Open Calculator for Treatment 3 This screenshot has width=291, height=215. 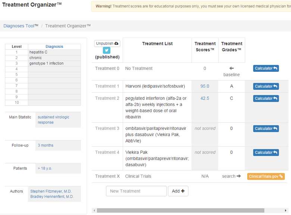click(266, 129)
